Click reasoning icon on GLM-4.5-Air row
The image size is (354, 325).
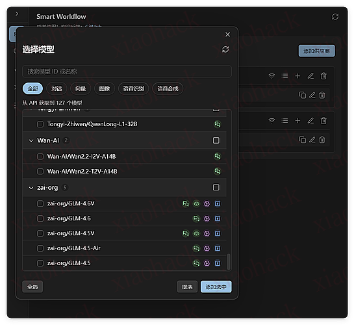pyautogui.click(x=207, y=248)
